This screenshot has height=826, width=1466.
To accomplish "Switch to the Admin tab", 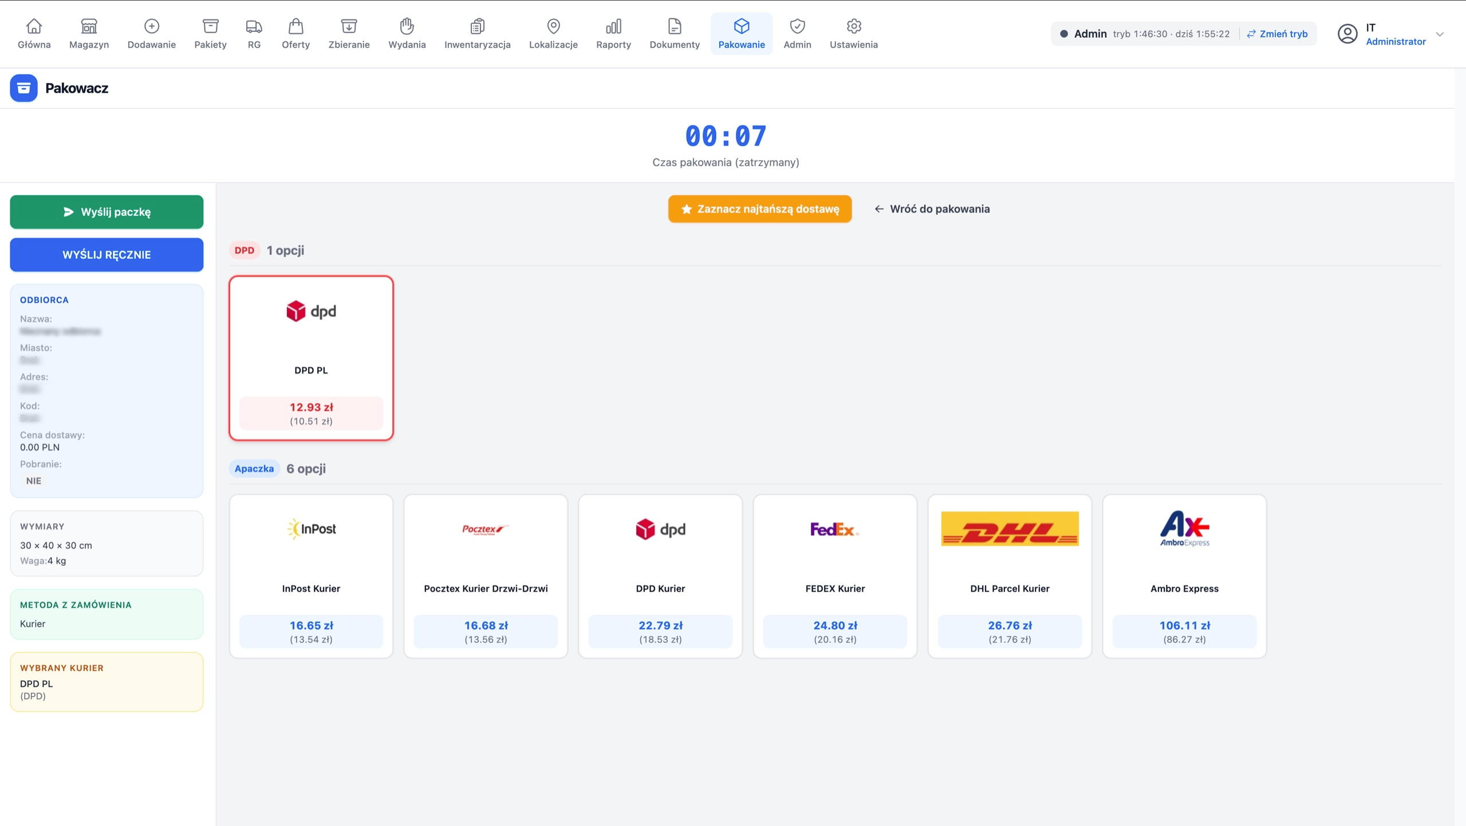I will (797, 34).
